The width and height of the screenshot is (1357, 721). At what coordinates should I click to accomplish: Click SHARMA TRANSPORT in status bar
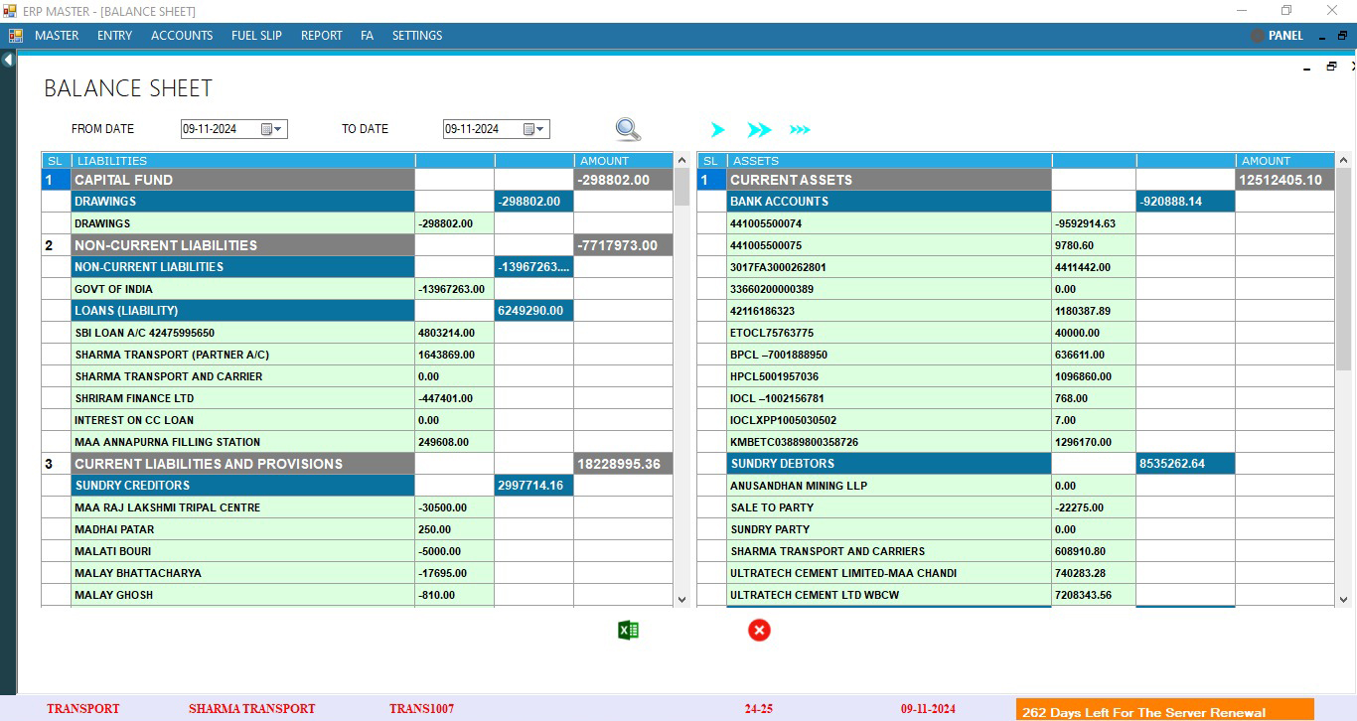(251, 709)
